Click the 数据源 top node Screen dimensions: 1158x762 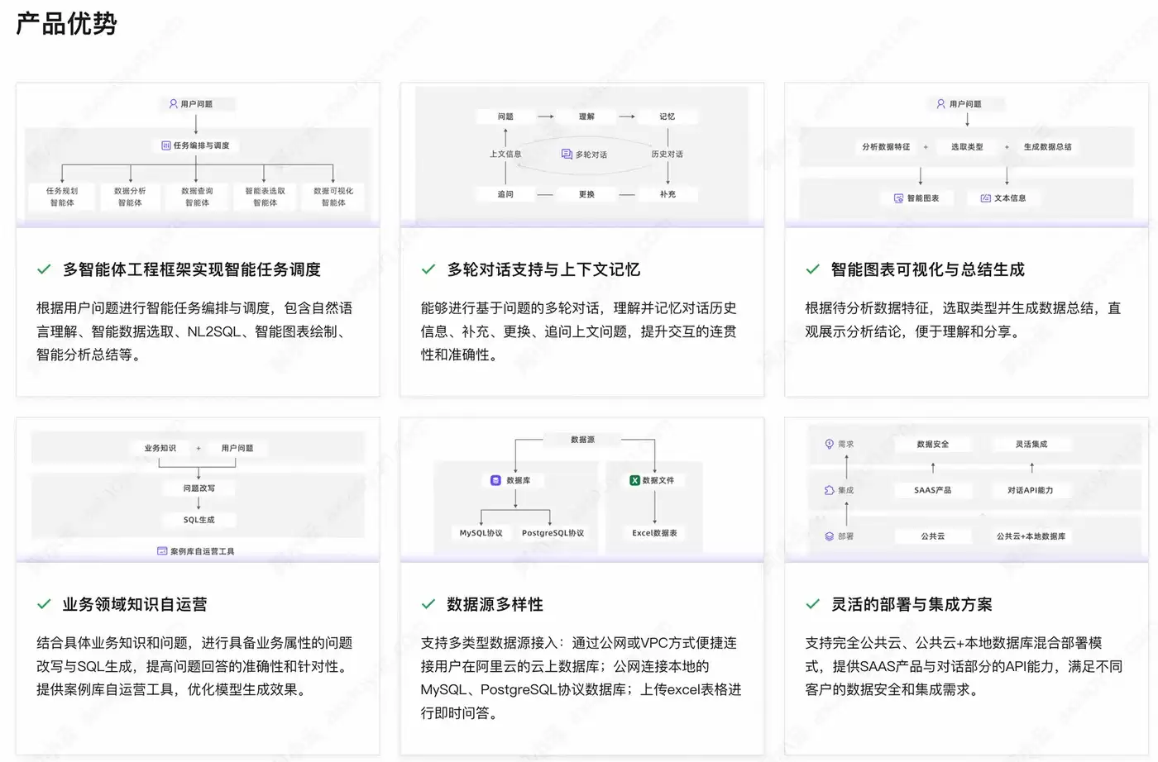point(582,440)
